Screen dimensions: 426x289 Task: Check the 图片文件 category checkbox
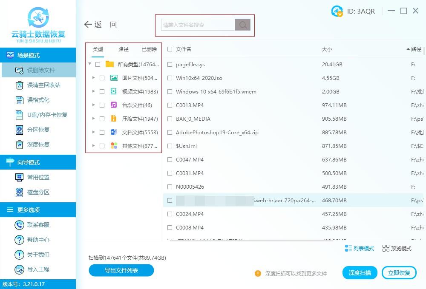pyautogui.click(x=102, y=78)
